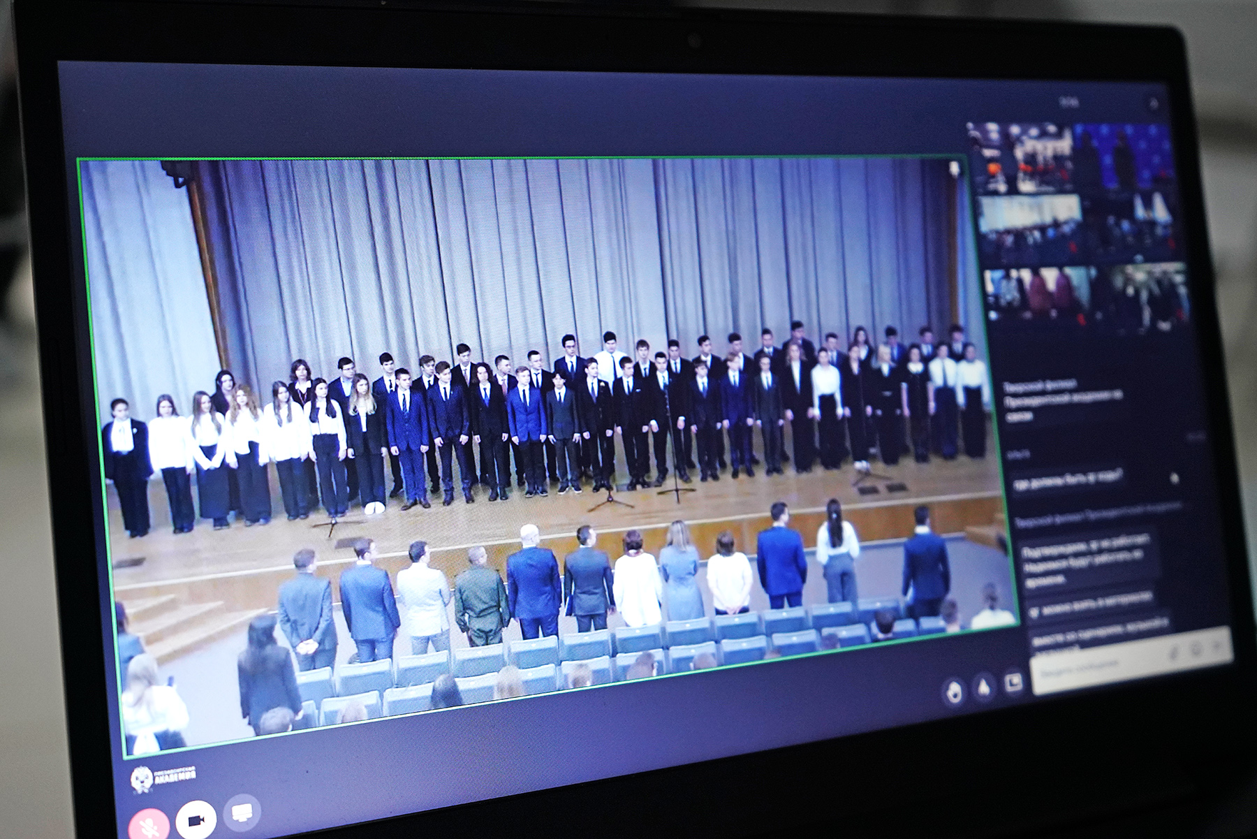Select the top-left participant video thumbnail
The width and height of the screenshot is (1257, 839).
pyautogui.click(x=1018, y=159)
